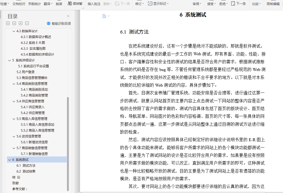
Task: Jump to 5.4.2 供应商管理
Action: (32, 113)
